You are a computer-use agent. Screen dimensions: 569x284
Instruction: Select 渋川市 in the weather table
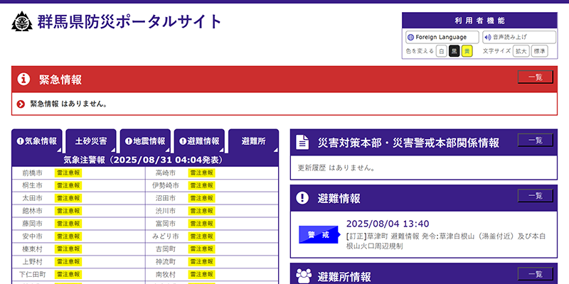(x=166, y=211)
